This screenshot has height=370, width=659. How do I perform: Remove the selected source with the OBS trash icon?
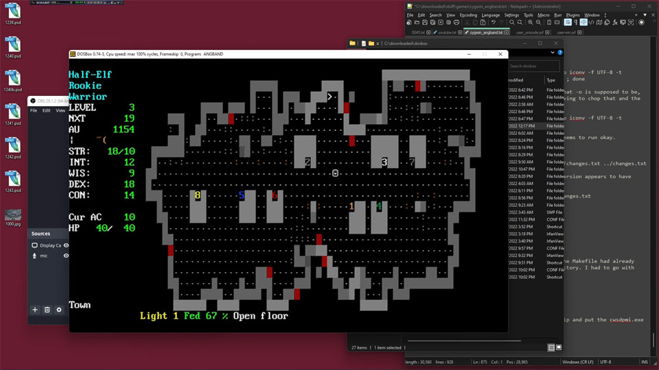pyautogui.click(x=47, y=310)
